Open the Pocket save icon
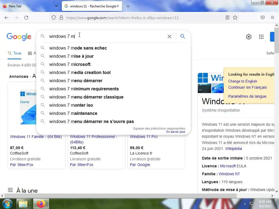The width and height of the screenshot is (279, 209). [x=263, y=17]
